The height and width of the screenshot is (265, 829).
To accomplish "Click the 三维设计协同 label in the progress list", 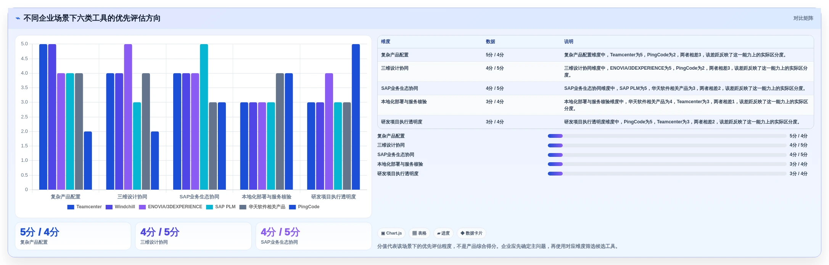I will (x=391, y=145).
